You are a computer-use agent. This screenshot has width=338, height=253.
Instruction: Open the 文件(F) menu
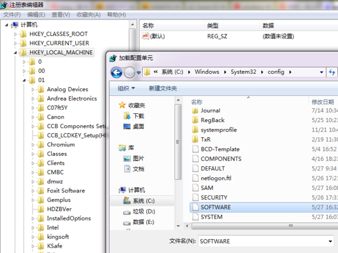point(12,15)
